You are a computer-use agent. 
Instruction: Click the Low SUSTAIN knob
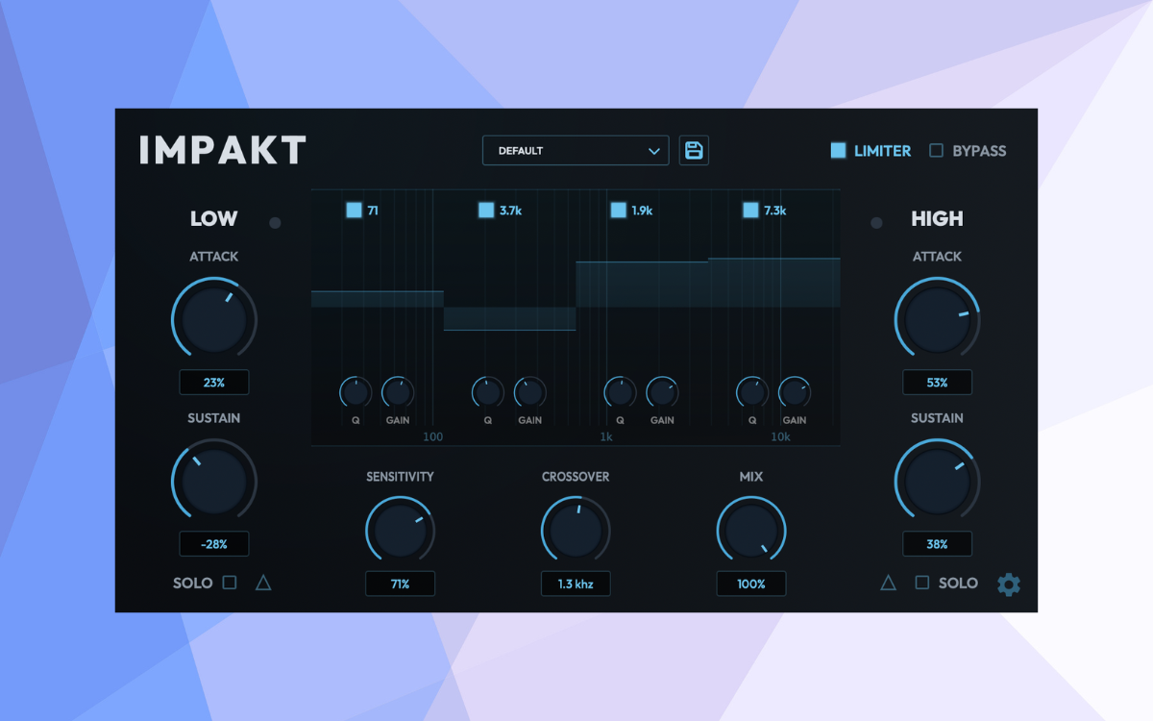[x=214, y=481]
